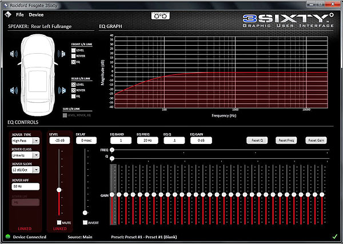Select the front right speaker icon
Viewport: 343px width, 244px height.
[x=62, y=54]
